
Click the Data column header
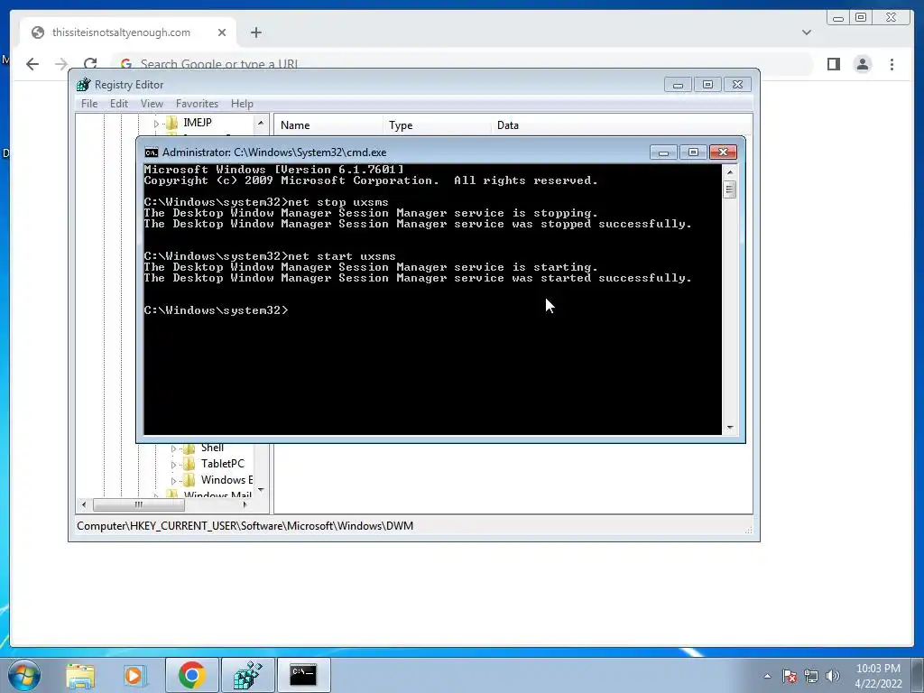click(x=621, y=125)
